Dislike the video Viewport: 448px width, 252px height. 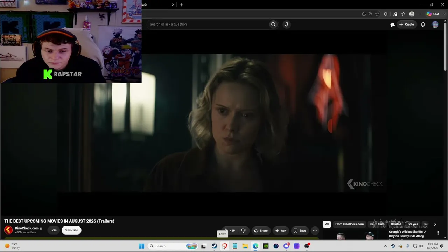(243, 231)
